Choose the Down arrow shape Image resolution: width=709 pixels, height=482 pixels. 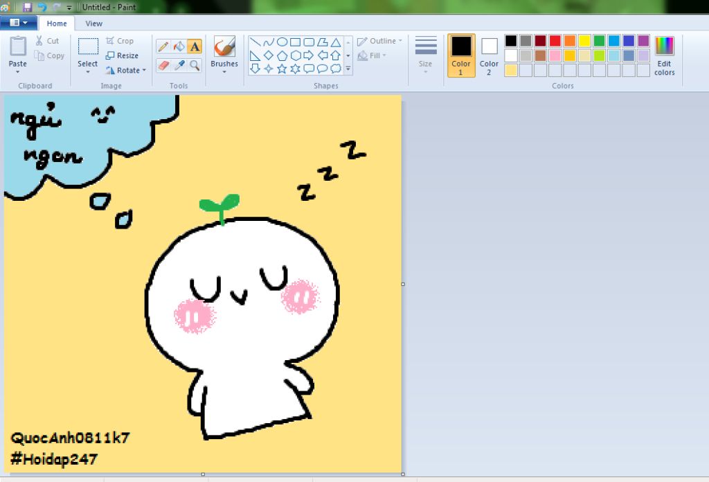tap(255, 69)
